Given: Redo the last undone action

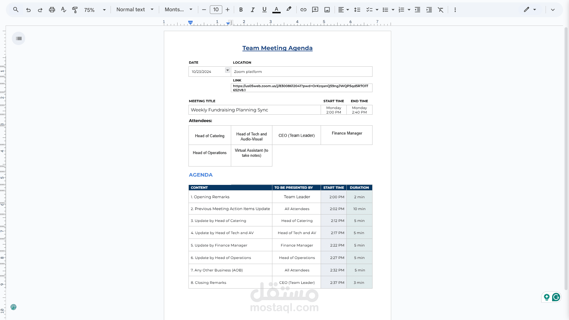Looking at the screenshot, I should pos(40,9).
